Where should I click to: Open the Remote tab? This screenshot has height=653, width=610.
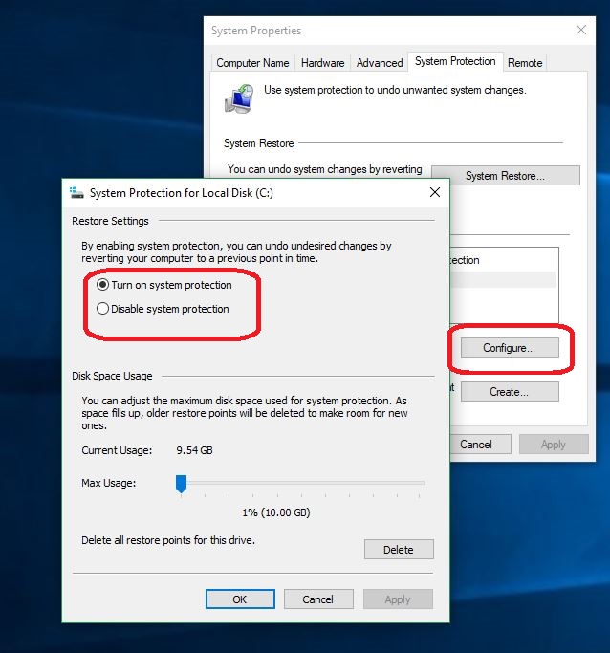(x=525, y=63)
